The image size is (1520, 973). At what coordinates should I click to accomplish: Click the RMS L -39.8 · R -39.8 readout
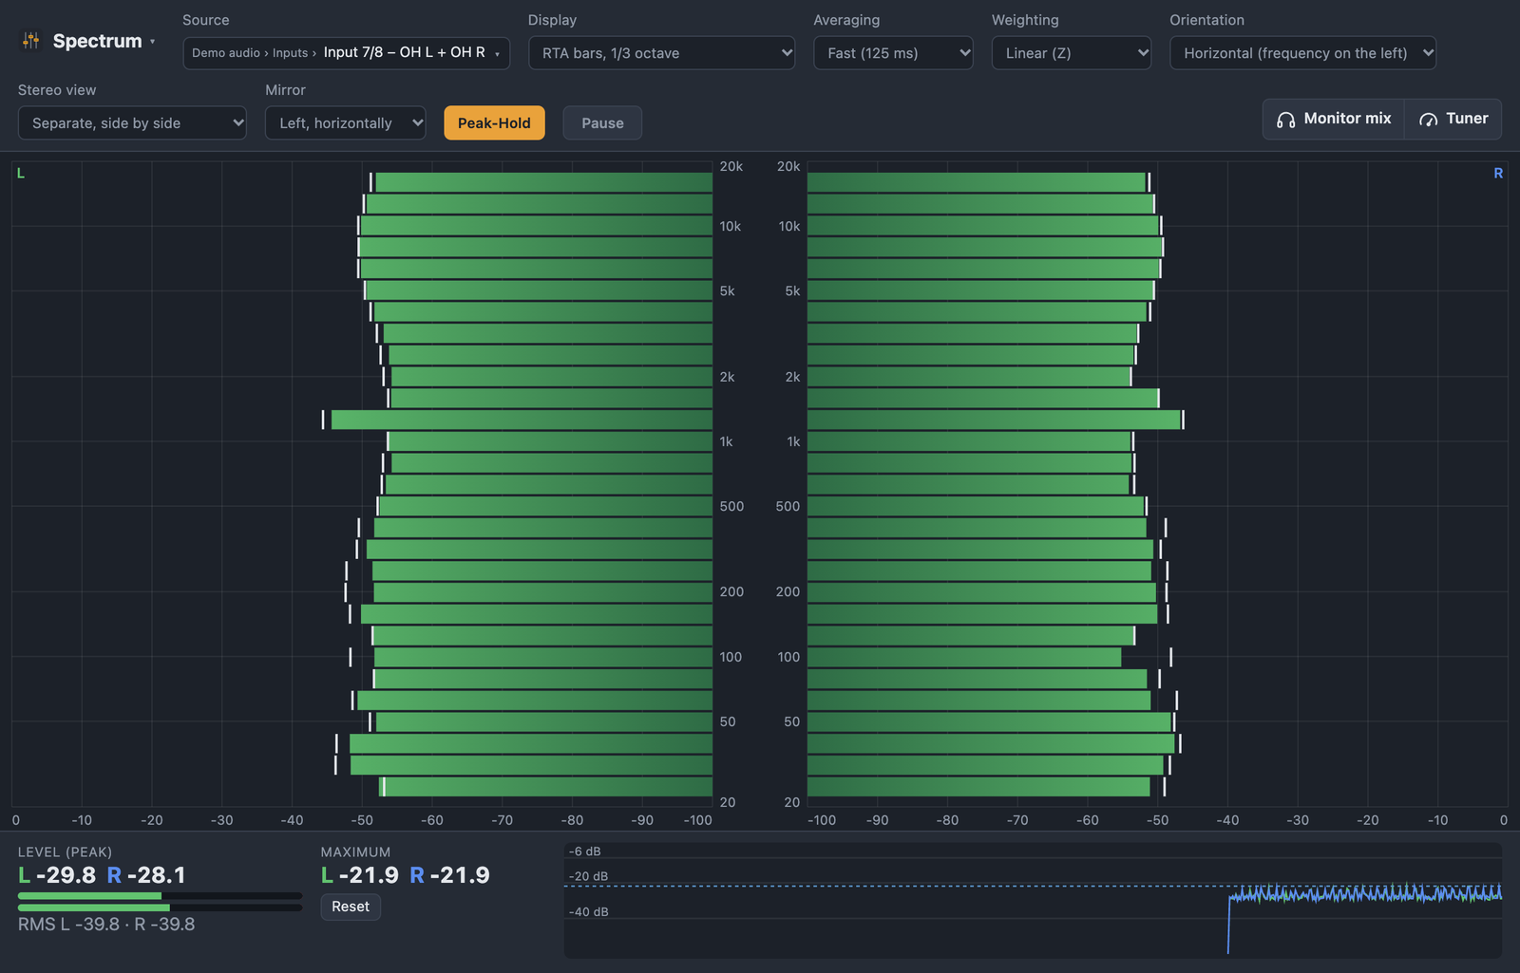coord(106,925)
